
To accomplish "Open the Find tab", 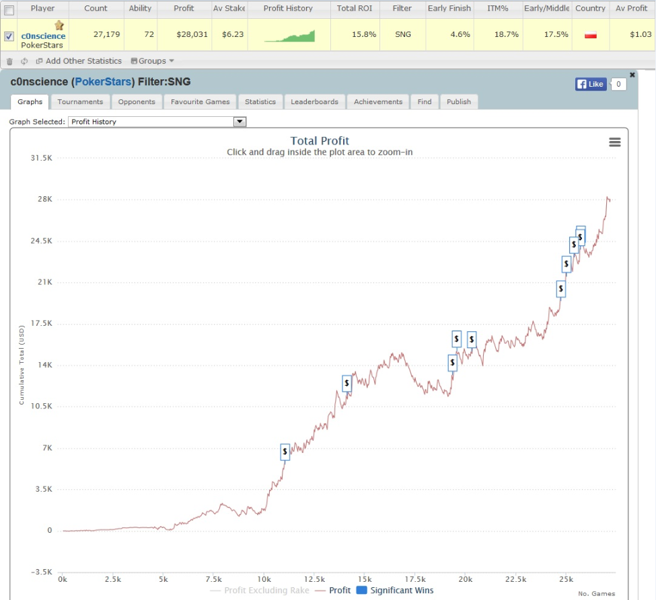I will click(x=425, y=101).
